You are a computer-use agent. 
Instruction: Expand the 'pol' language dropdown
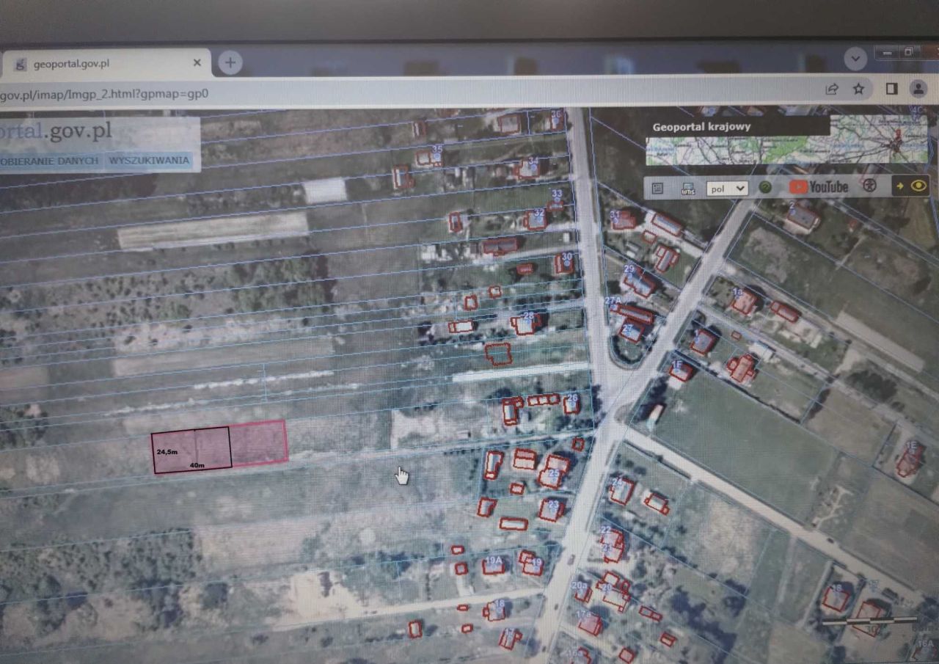727,188
